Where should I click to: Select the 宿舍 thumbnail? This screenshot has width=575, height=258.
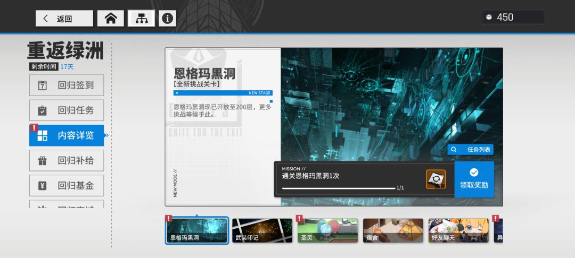click(393, 230)
